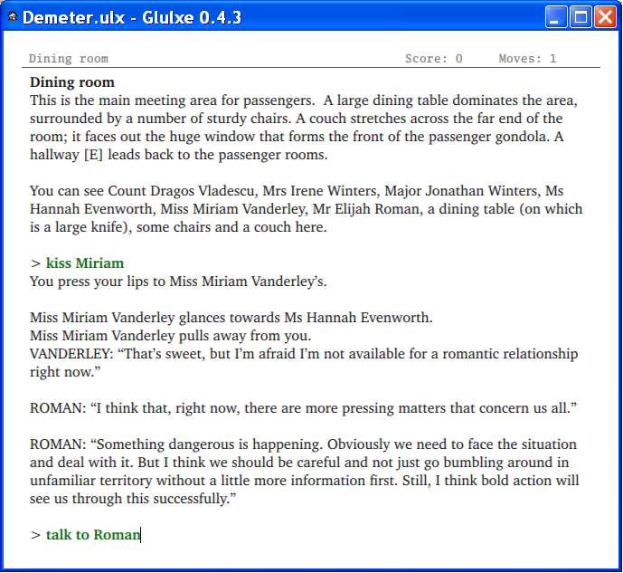The image size is (623, 573).
Task: Maximize the Demeter.ulx window
Action: (581, 17)
